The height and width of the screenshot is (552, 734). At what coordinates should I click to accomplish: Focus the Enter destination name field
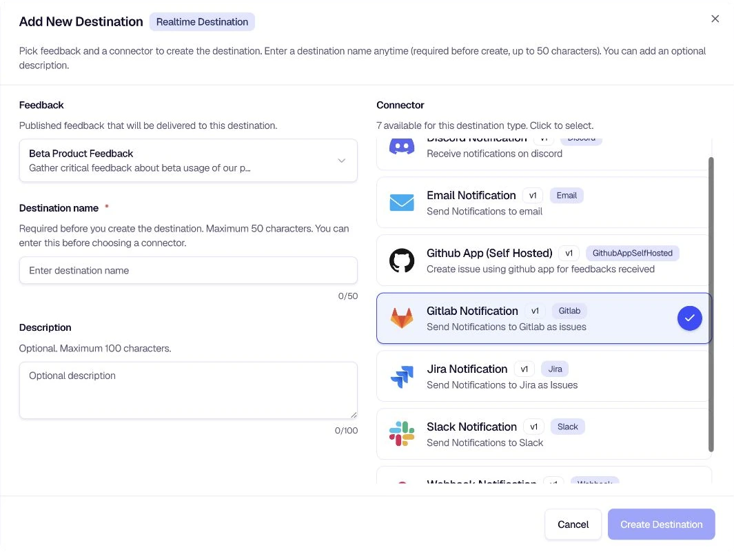pyautogui.click(x=188, y=270)
